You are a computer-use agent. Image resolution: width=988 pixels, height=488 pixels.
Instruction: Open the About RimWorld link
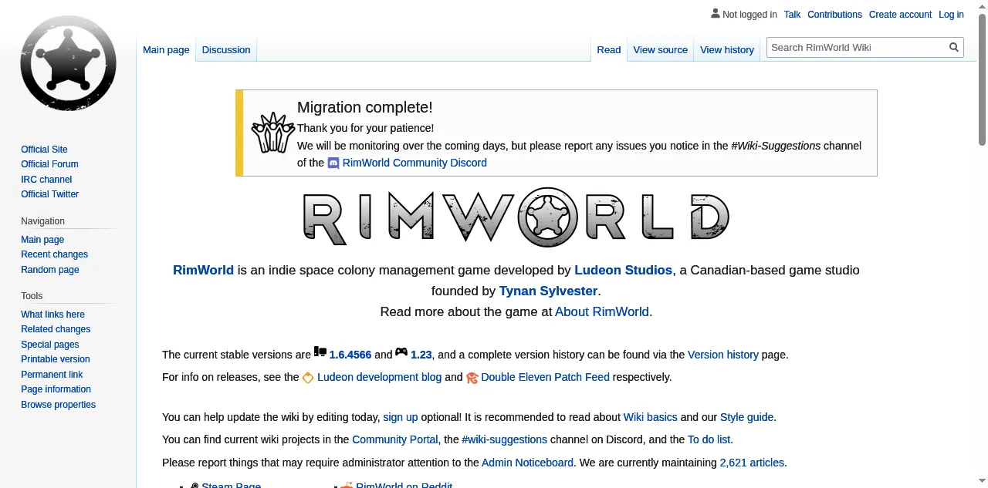(602, 311)
